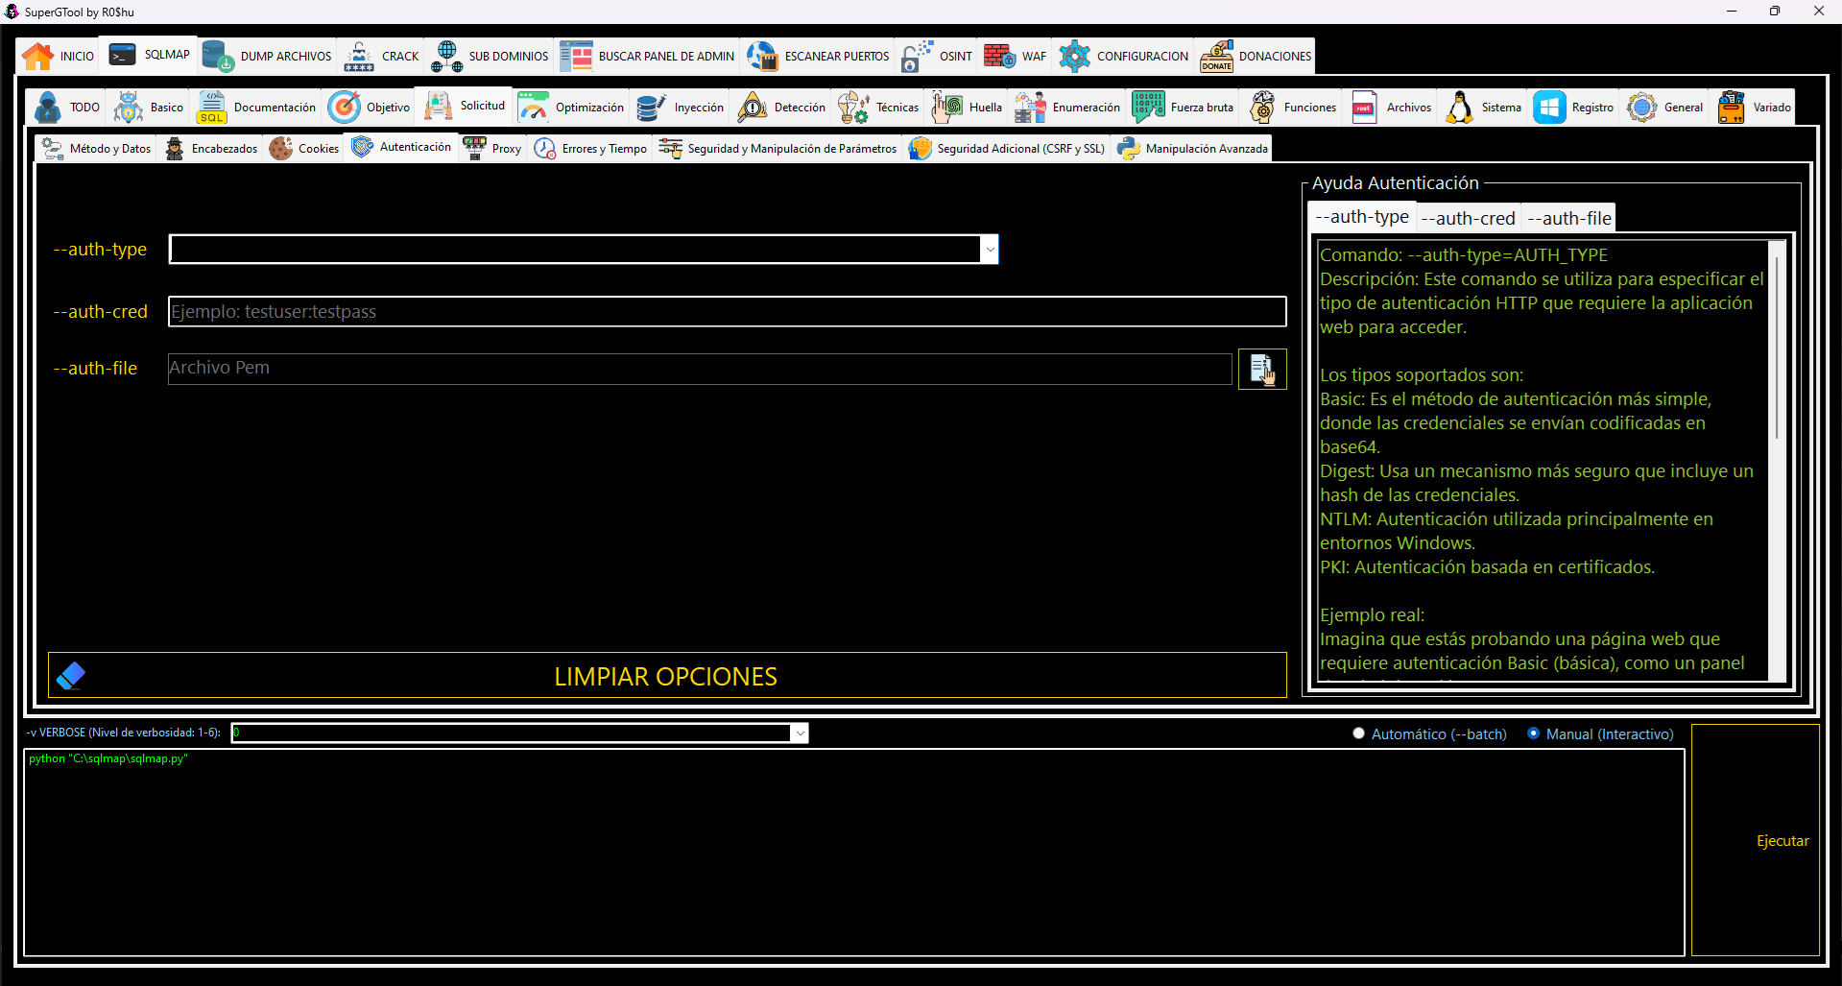This screenshot has width=1842, height=986.
Task: Open ESCANEAR PUERTOS icon
Action: click(762, 57)
